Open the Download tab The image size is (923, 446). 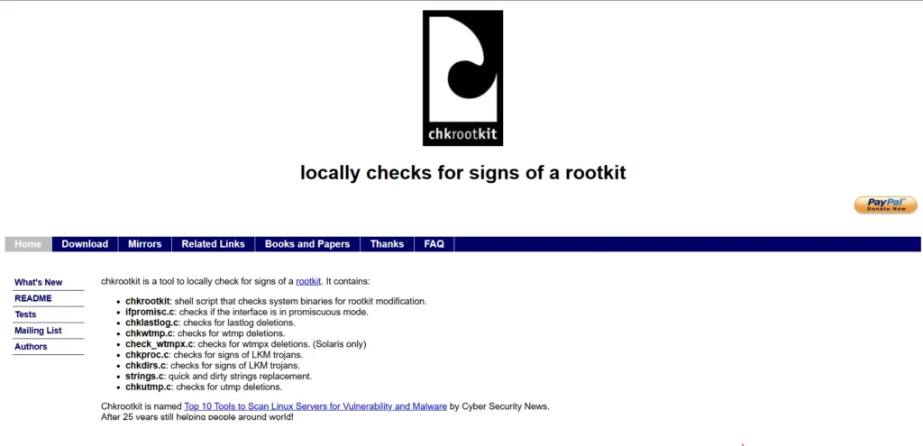click(85, 244)
